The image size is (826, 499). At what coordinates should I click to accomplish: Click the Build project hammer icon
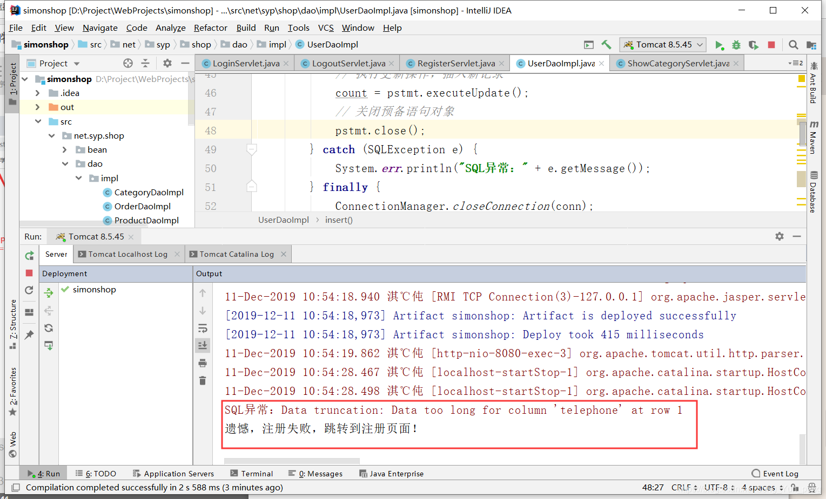tap(606, 45)
